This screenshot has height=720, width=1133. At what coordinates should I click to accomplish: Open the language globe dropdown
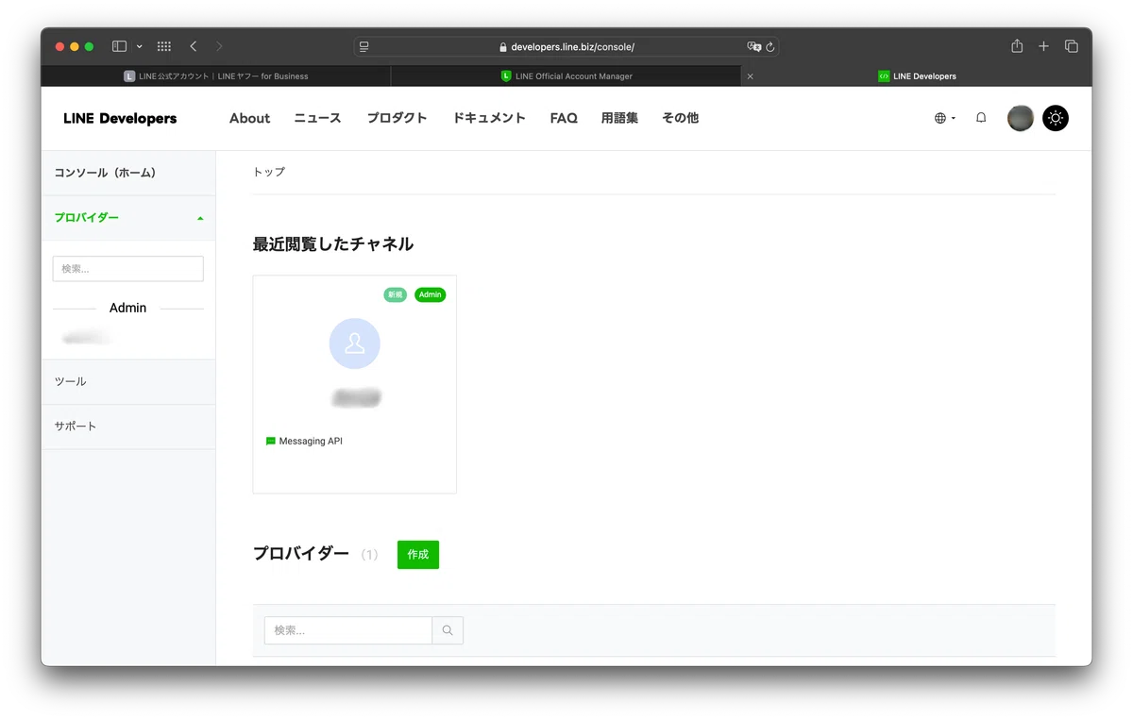945,118
